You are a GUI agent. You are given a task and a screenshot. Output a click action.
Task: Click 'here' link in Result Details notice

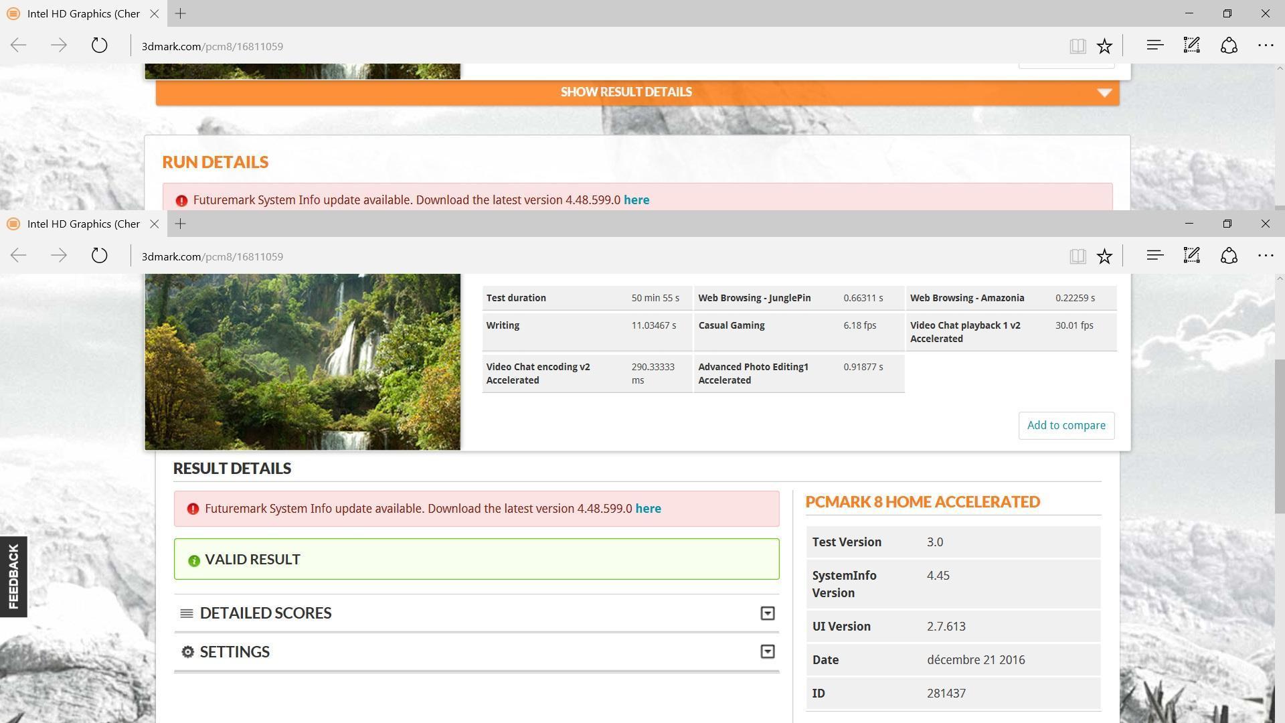tap(647, 509)
